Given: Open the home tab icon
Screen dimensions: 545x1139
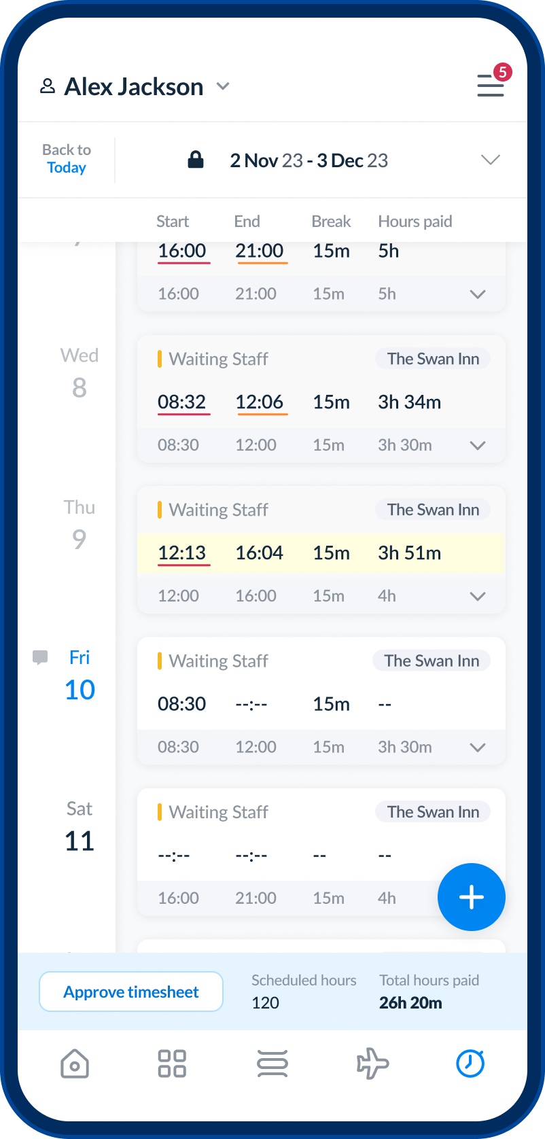Looking at the screenshot, I should coord(75,1064).
